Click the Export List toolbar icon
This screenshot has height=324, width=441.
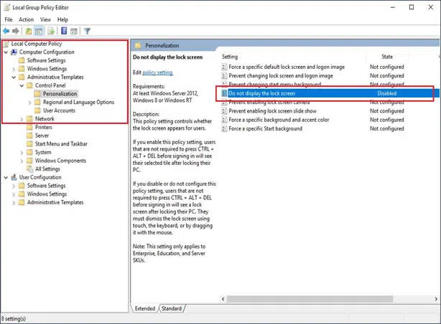52,32
